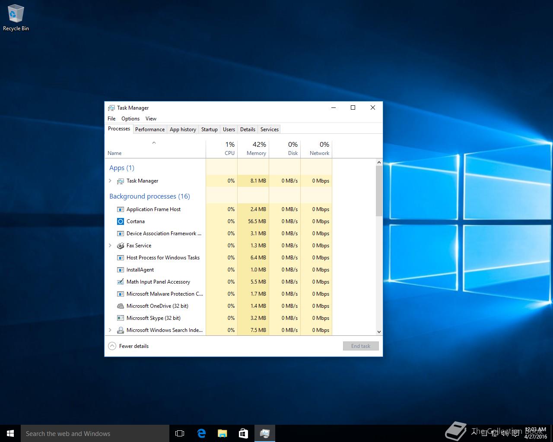Open the Startup tab
Image resolution: width=553 pixels, height=442 pixels.
[x=209, y=129]
